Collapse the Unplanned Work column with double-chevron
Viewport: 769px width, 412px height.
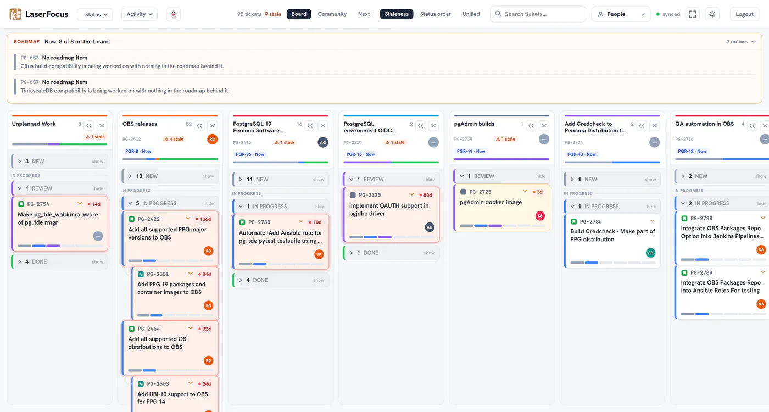click(x=90, y=126)
